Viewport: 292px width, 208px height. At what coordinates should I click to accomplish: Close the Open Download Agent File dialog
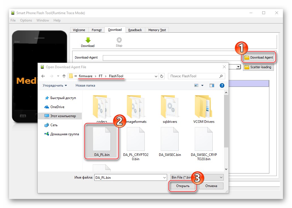point(224,67)
